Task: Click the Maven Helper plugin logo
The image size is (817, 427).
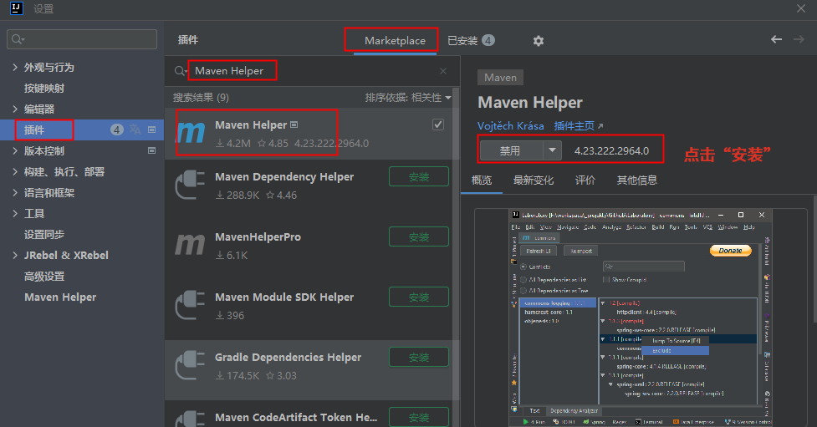Action: click(190, 133)
